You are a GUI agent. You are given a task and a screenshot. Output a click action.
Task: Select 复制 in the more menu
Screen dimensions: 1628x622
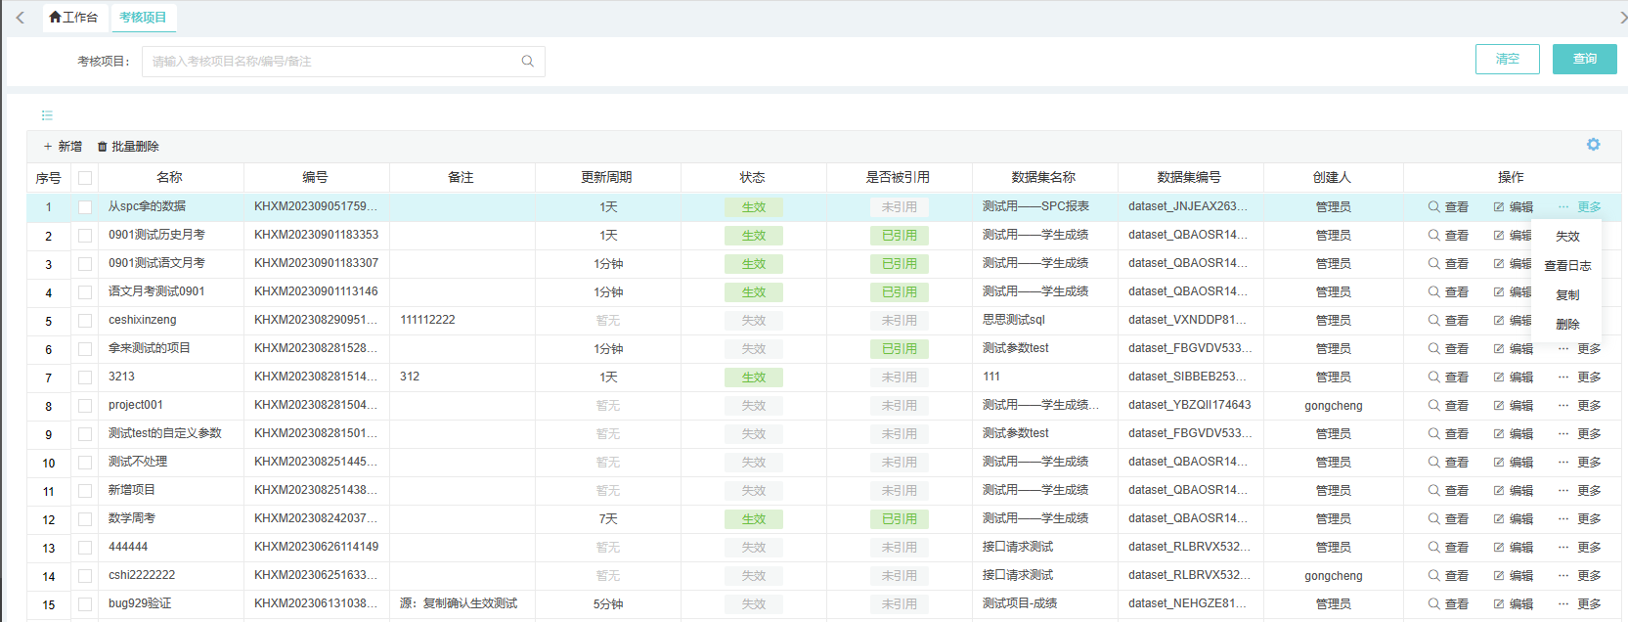[1567, 295]
